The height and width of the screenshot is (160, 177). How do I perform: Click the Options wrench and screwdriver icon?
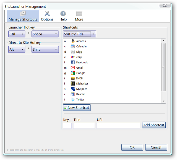[x=47, y=14]
